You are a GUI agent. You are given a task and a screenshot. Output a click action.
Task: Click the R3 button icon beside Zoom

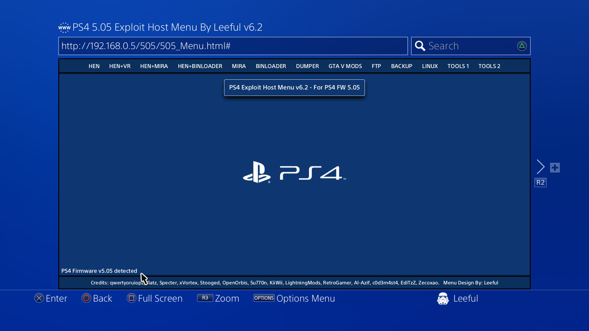click(205, 298)
